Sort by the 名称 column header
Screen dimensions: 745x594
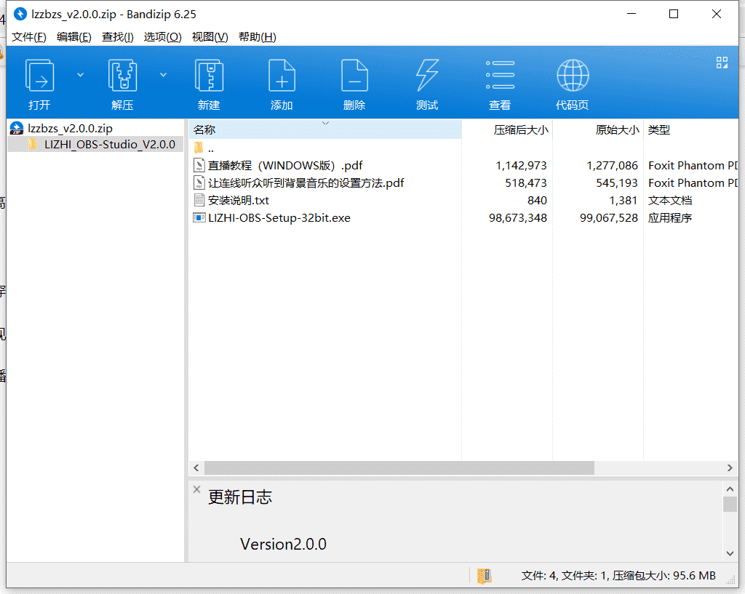coord(325,129)
